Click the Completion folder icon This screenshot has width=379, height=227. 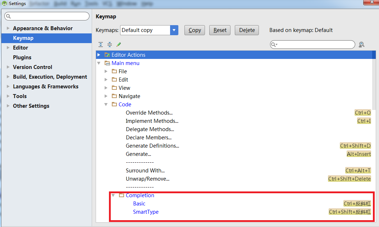click(121, 195)
